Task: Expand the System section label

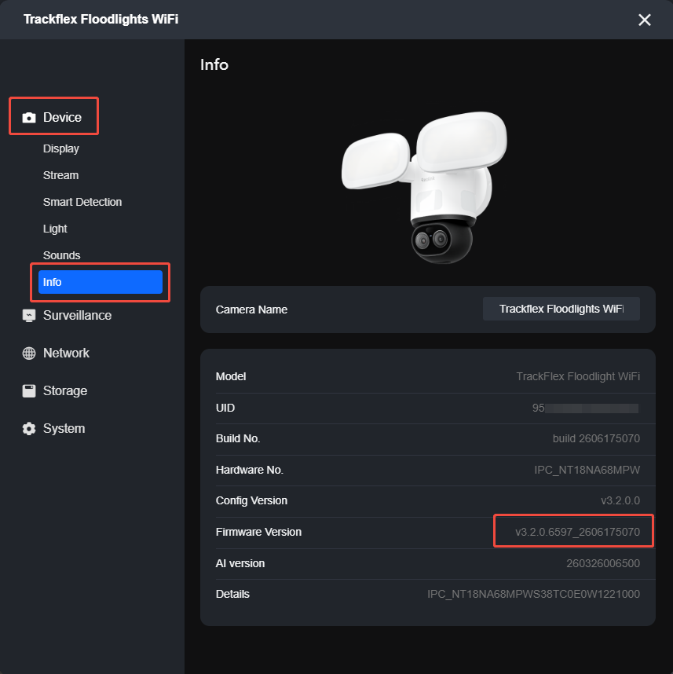Action: (64, 429)
